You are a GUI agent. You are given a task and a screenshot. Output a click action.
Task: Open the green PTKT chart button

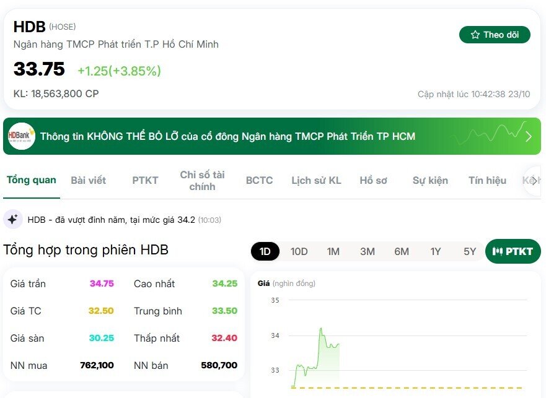(513, 251)
